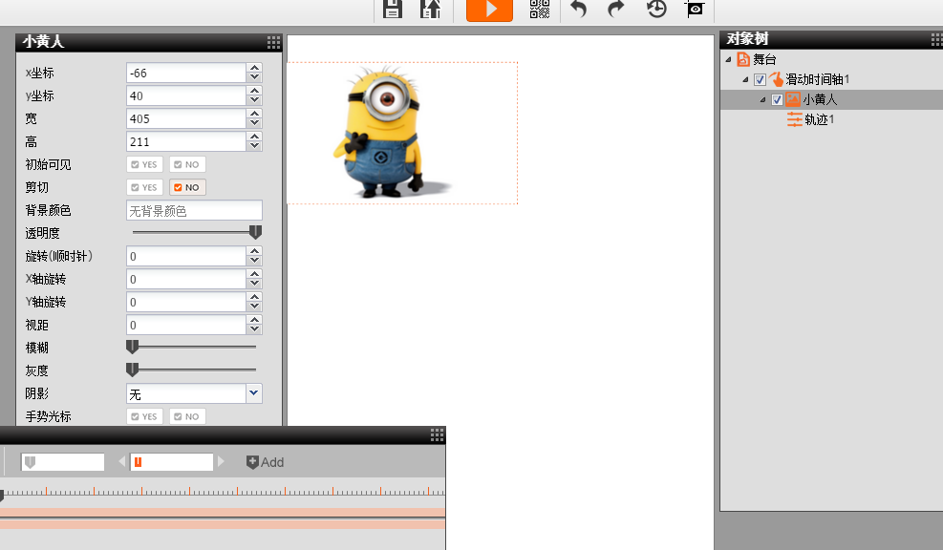Click the 小黄人 properties panel title

[43, 41]
